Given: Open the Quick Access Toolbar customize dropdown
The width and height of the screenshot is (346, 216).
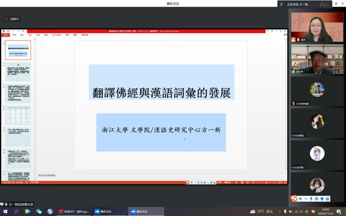Looking at the screenshot, I should point(26,31).
